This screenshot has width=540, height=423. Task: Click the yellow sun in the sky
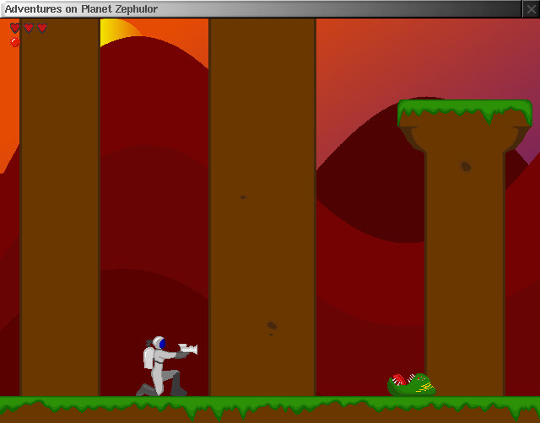click(119, 32)
